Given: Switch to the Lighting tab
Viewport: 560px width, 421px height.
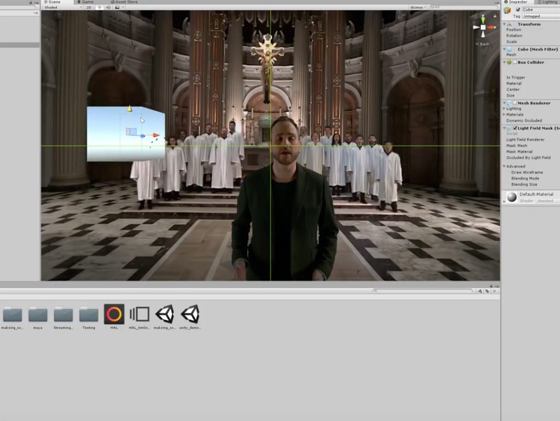Looking at the screenshot, I should pyautogui.click(x=547, y=2).
